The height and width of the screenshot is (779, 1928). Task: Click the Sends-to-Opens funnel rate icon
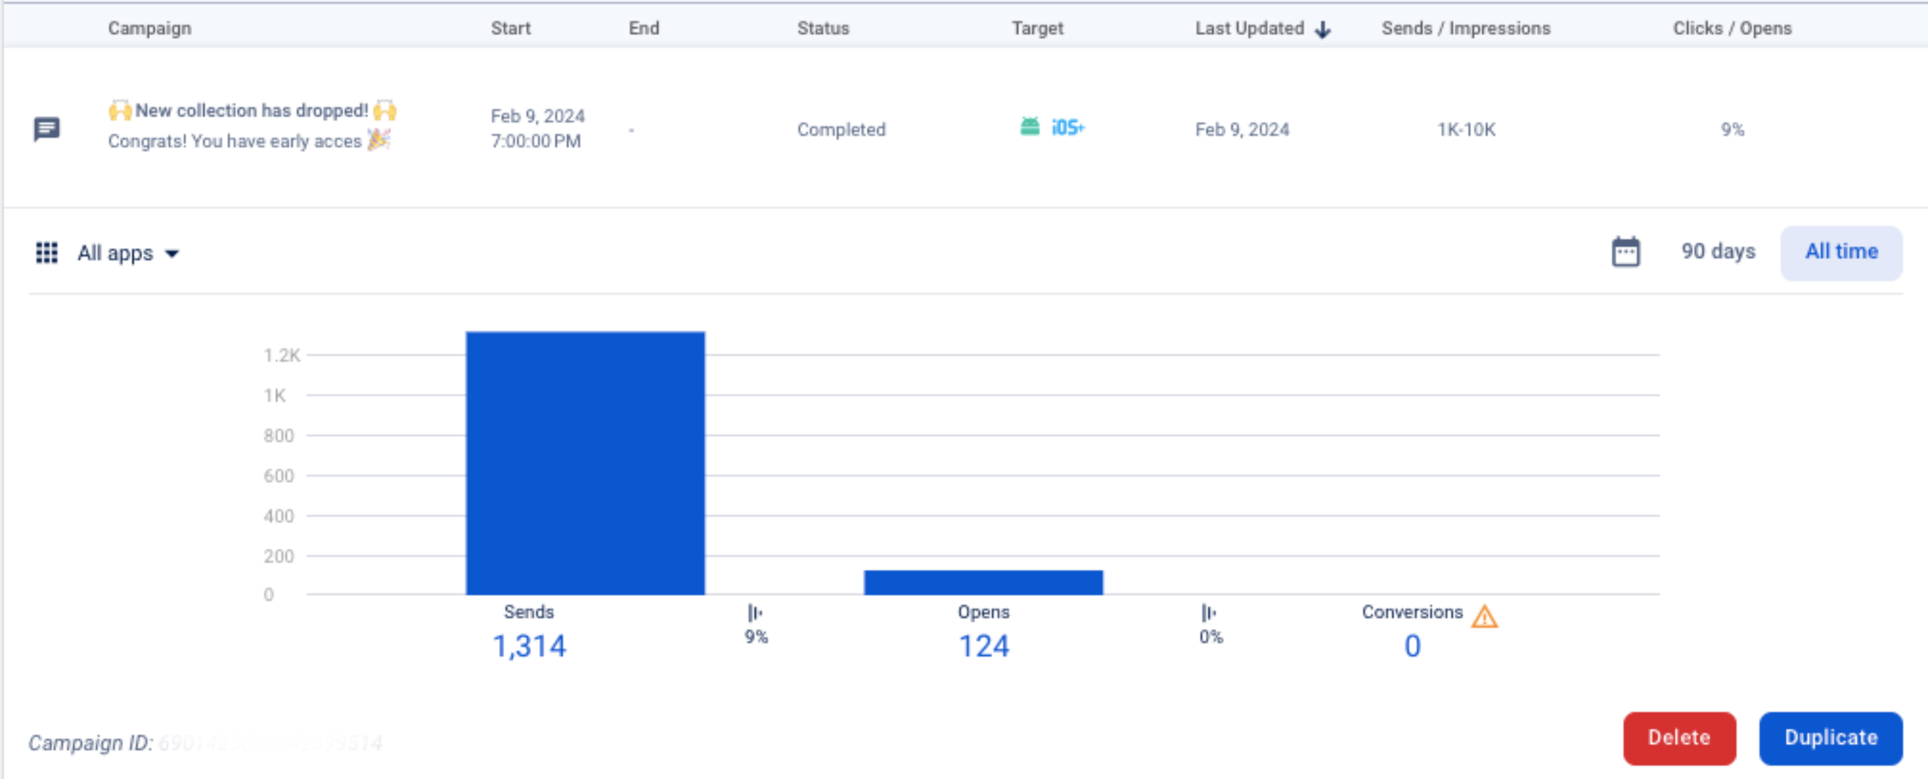[754, 614]
